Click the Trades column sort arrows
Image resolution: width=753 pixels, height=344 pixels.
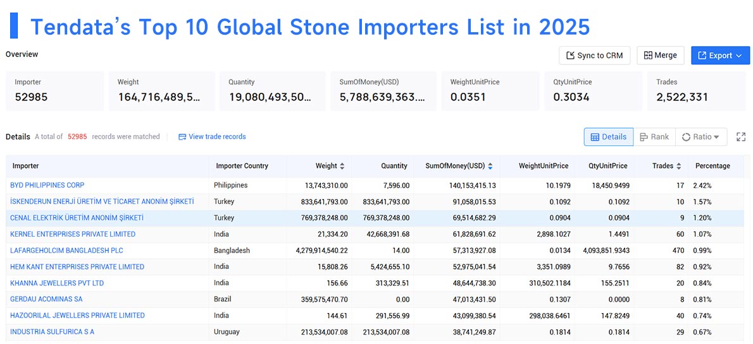(678, 166)
